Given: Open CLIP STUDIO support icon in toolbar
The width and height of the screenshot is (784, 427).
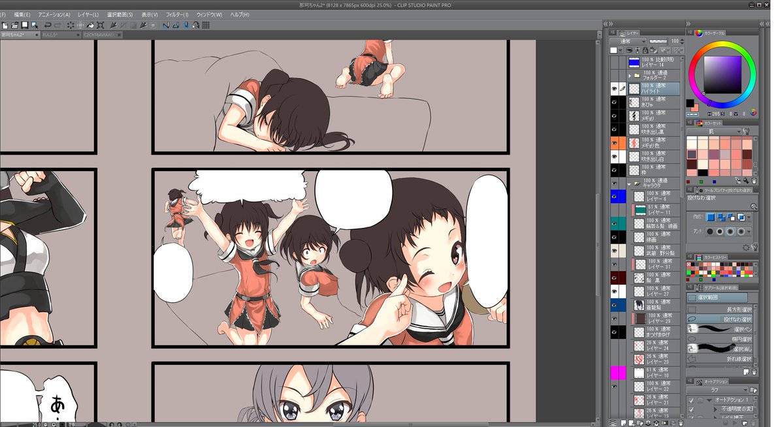Looking at the screenshot, I should (195, 25).
